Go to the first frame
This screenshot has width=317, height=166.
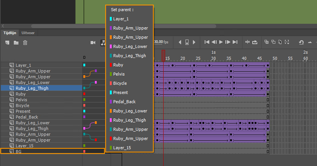coord(207,42)
